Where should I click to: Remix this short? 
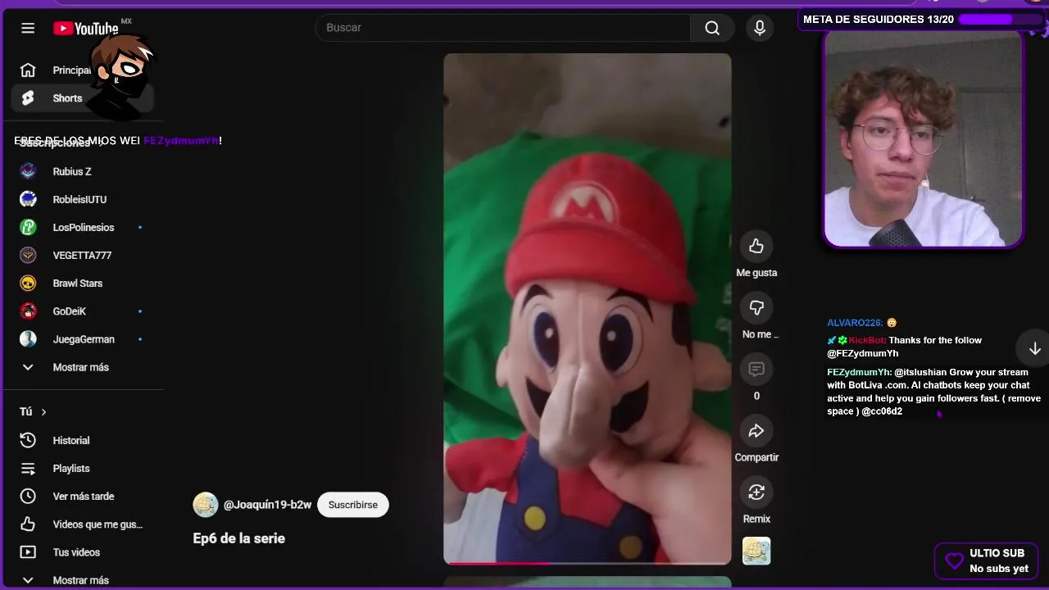pos(756,492)
